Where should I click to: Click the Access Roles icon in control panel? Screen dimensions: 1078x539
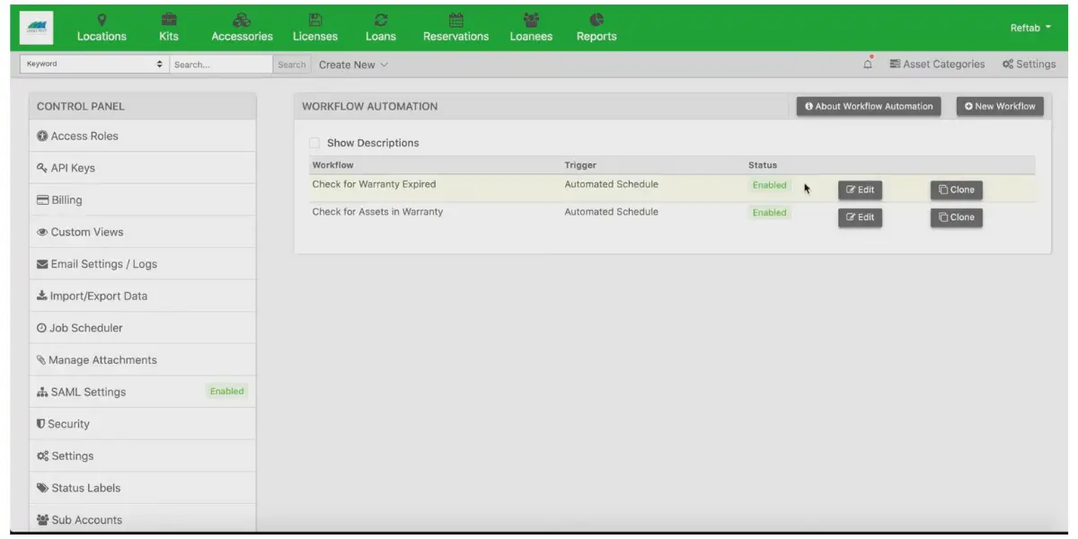pyautogui.click(x=42, y=137)
